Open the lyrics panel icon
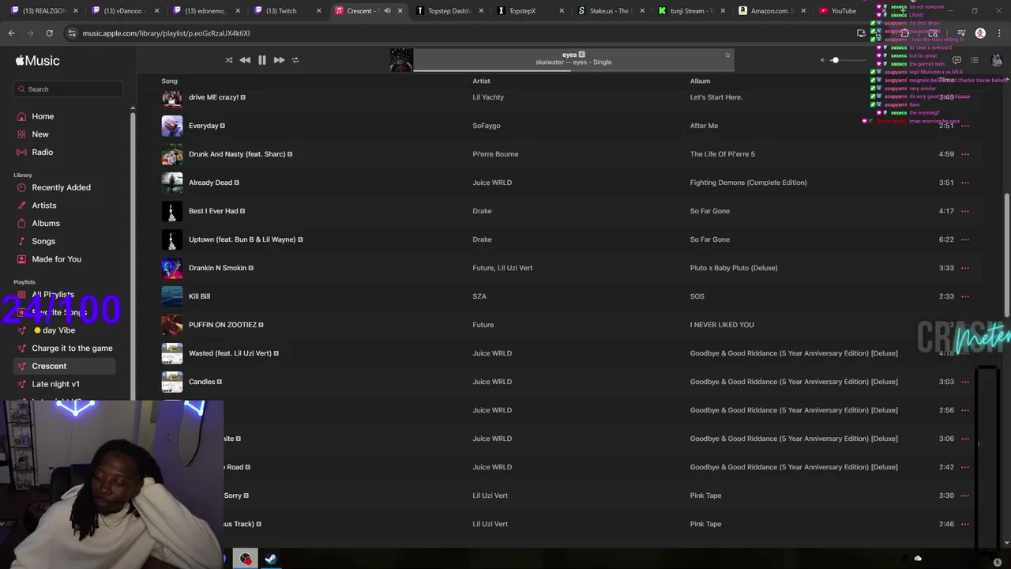The height and width of the screenshot is (569, 1011). 957,60
